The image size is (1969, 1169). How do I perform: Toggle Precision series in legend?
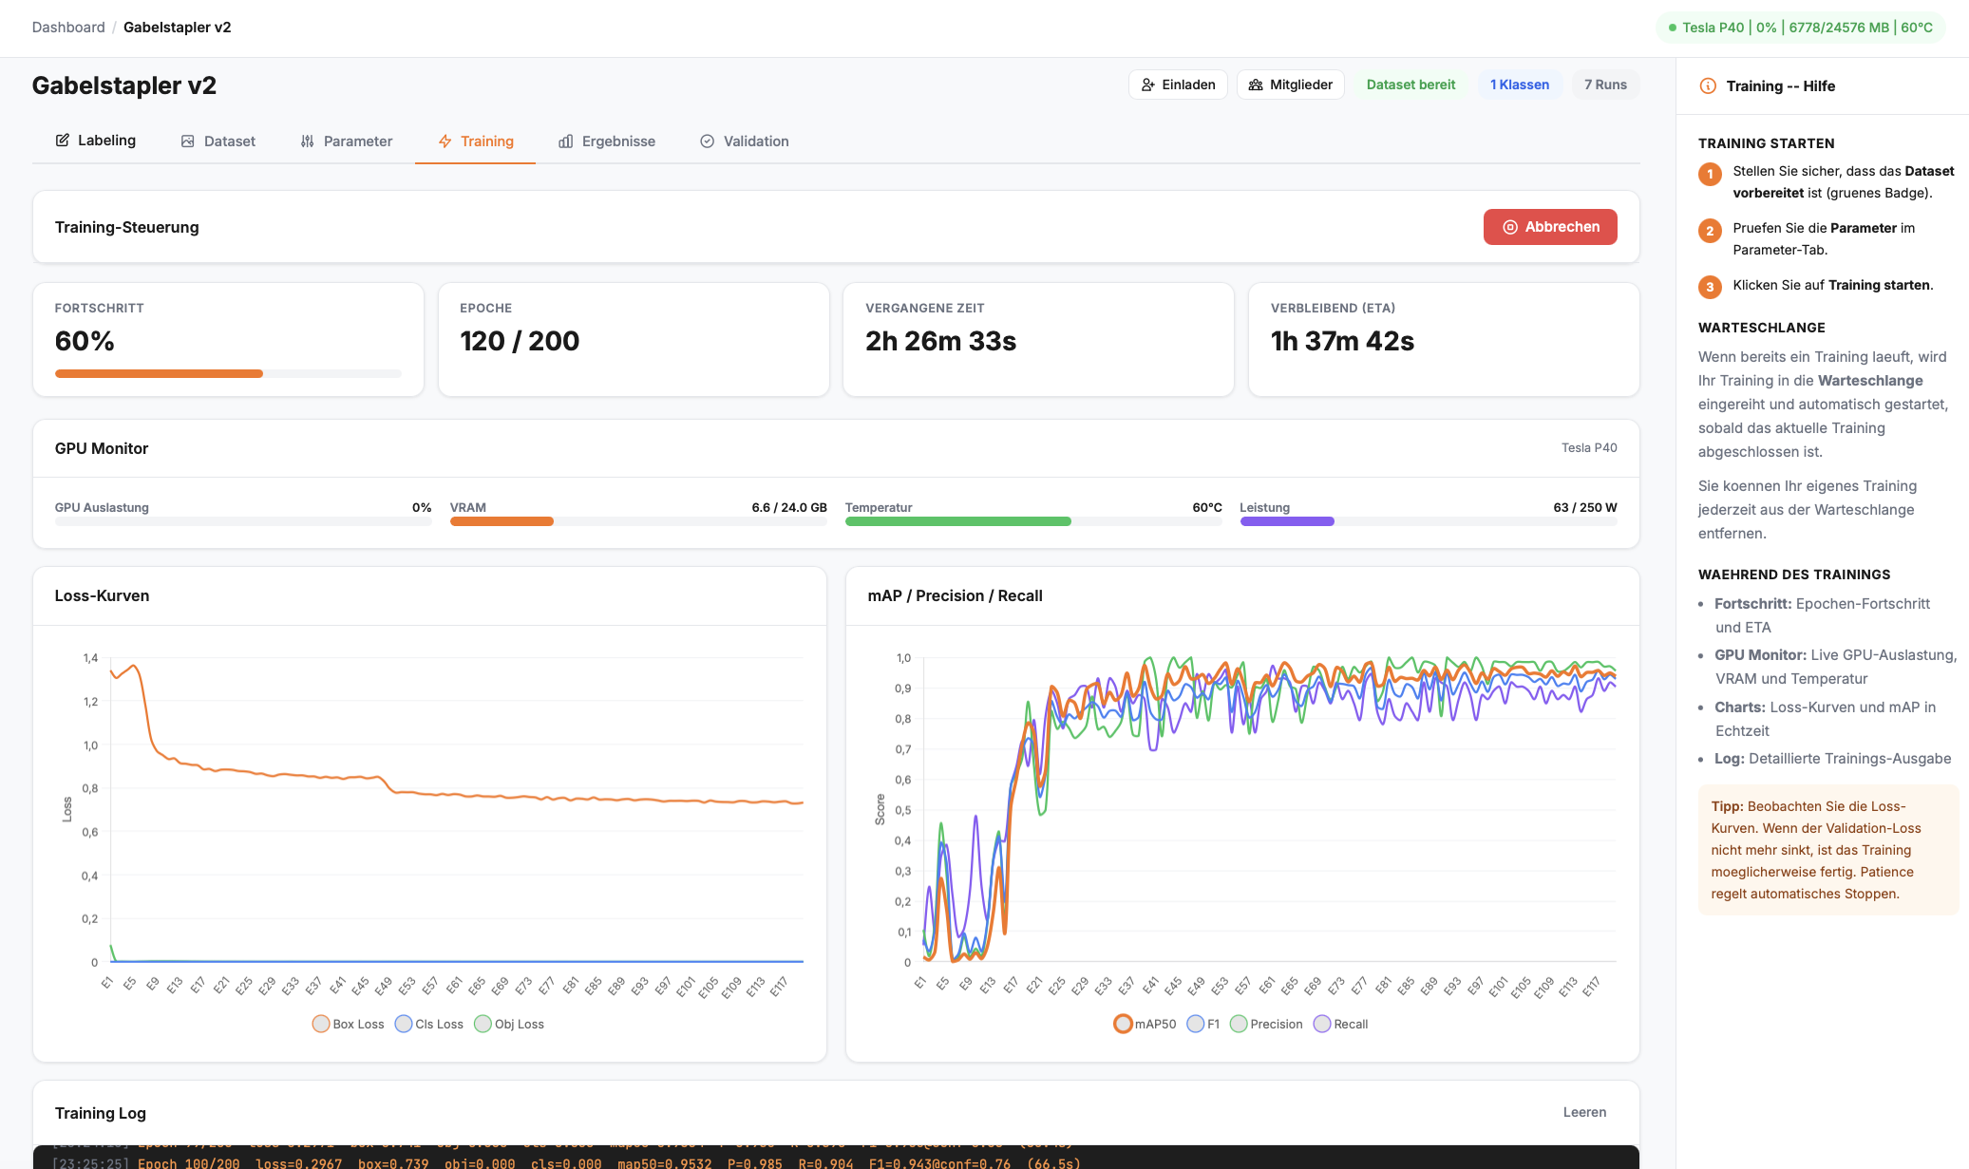(x=1266, y=1024)
